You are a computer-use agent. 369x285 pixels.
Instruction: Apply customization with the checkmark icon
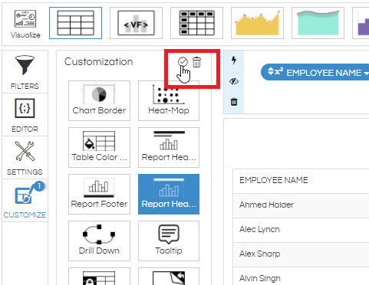pyautogui.click(x=183, y=62)
